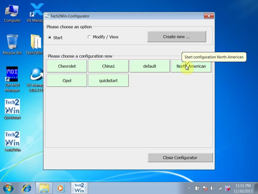Screen dimensions: 258x194
Task: Open the Opel configuration
Action: coord(67,81)
